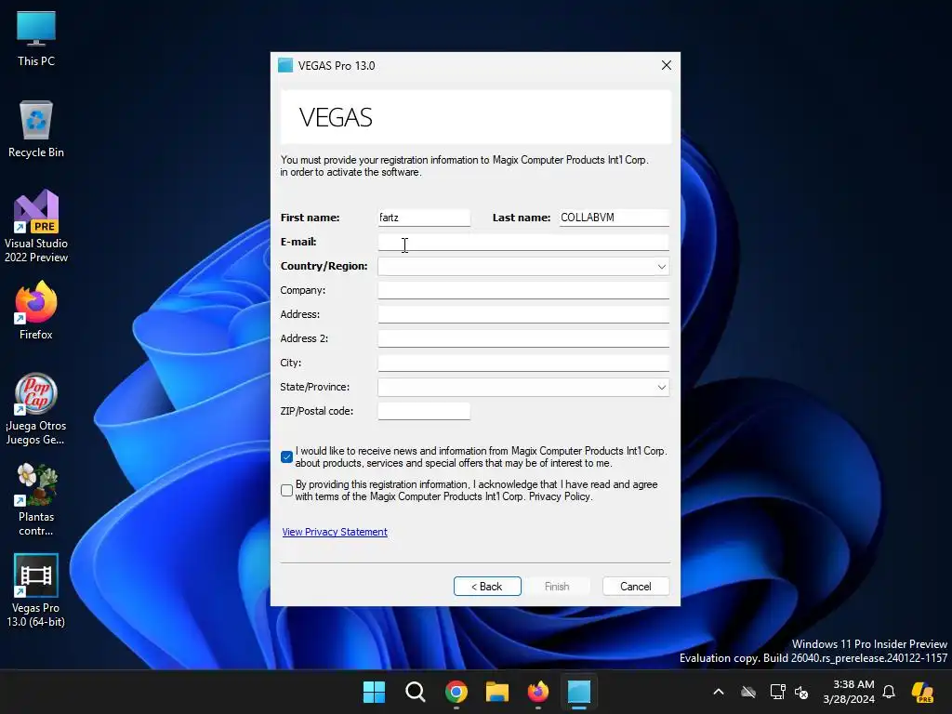Focus the ZIP/Postal code field

[424, 411]
